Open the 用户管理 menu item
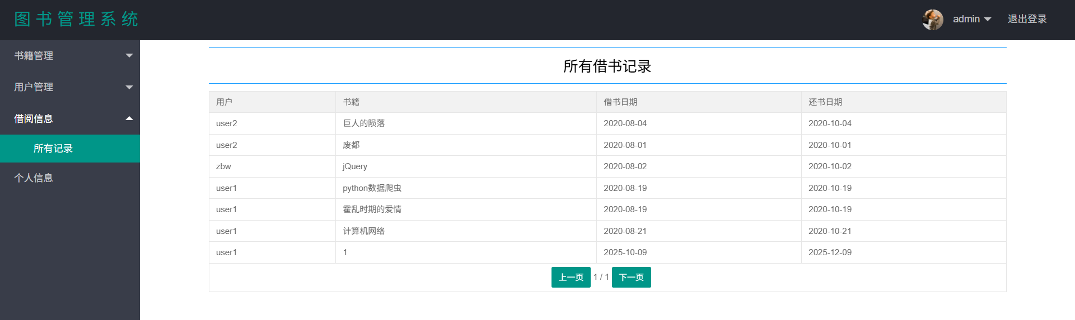The height and width of the screenshot is (320, 1075). point(70,87)
